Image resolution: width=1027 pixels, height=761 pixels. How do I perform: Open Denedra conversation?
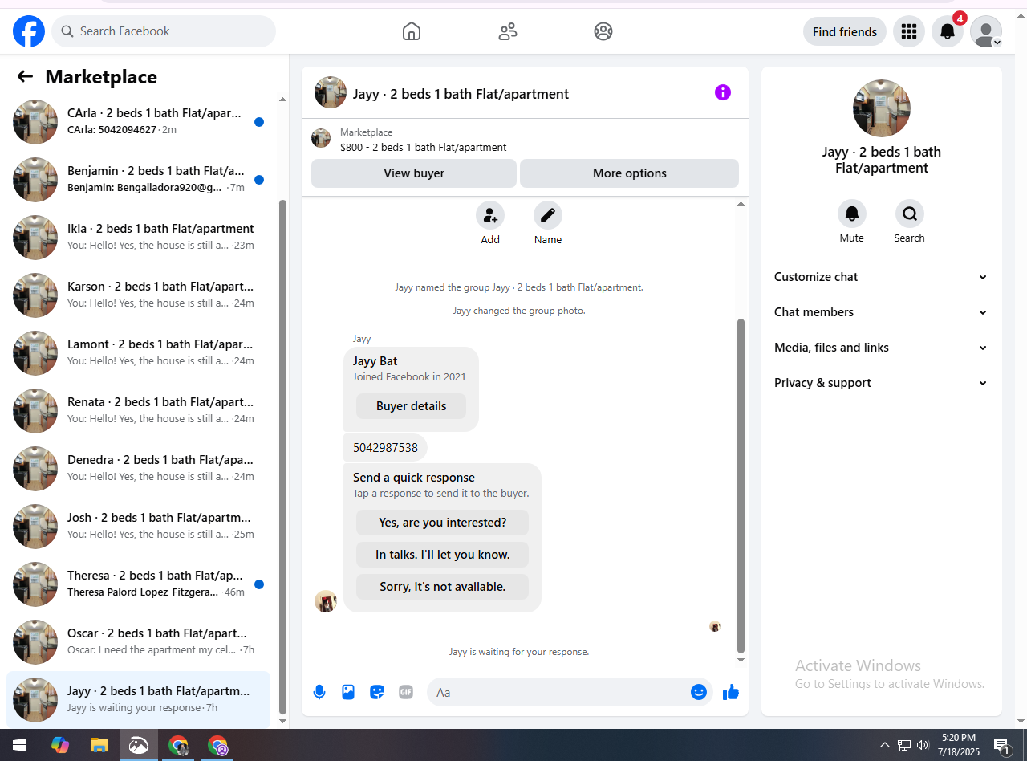point(138,469)
